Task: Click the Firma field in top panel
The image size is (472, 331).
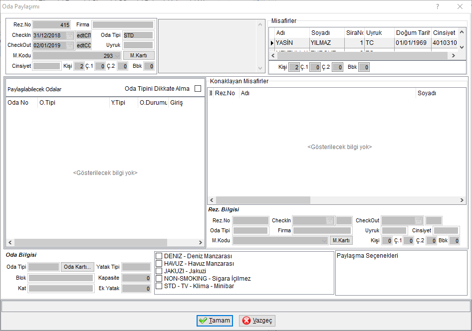Action: (123, 25)
